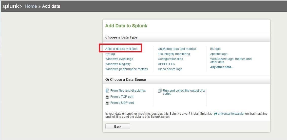
Task: Open Unix/Linux logs and metrics
Action: pyautogui.click(x=177, y=49)
